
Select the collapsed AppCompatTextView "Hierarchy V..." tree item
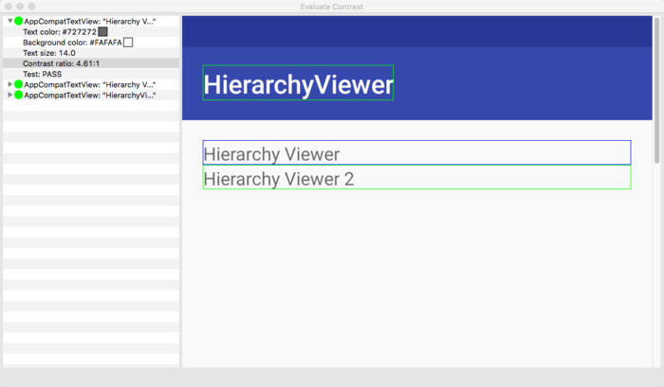(x=91, y=84)
